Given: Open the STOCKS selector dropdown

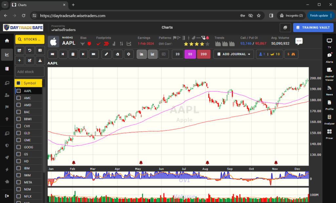Looking at the screenshot, I should (30, 39).
